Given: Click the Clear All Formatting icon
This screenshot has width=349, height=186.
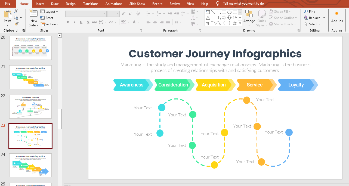Looking at the screenshot, I should tap(138, 14).
